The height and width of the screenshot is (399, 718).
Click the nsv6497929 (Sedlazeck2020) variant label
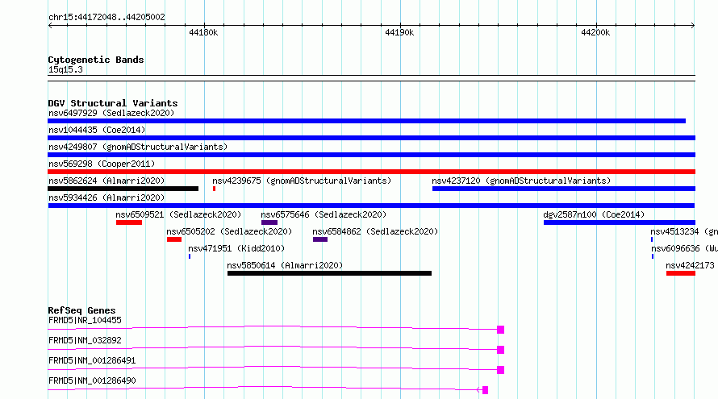(111, 113)
